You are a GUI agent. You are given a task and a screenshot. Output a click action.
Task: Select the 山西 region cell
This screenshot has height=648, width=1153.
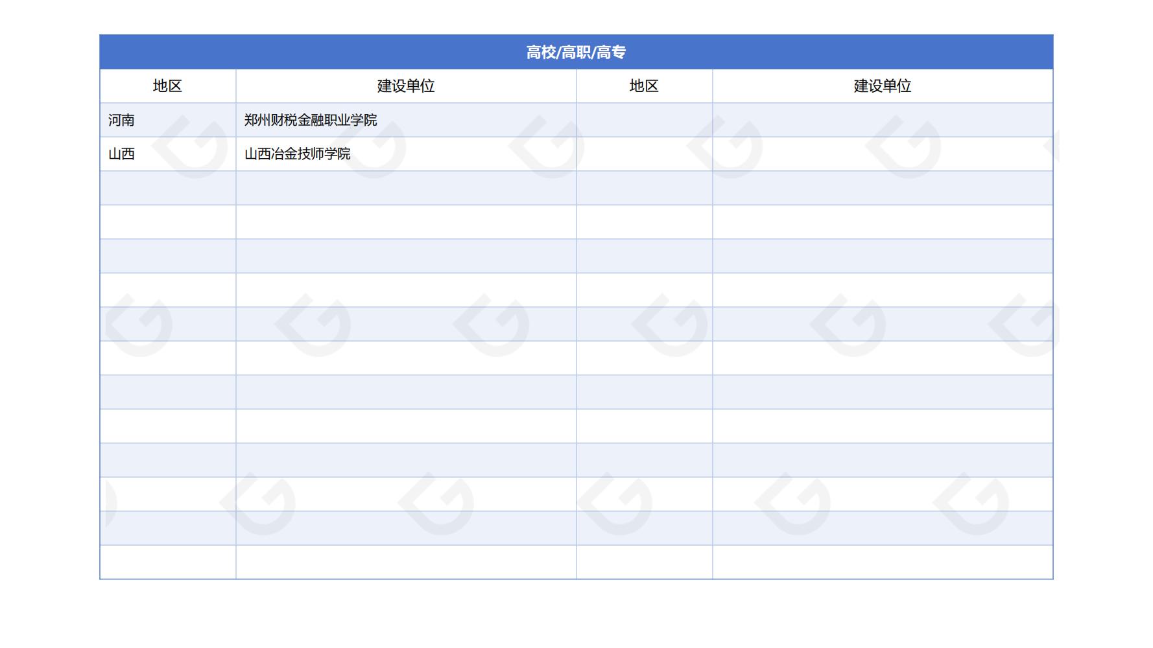click(x=167, y=154)
